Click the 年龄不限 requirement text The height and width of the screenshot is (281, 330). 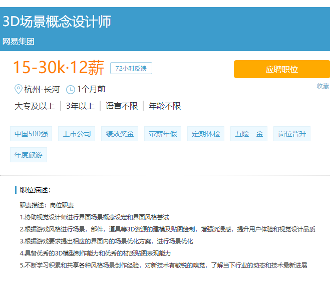tap(165, 106)
